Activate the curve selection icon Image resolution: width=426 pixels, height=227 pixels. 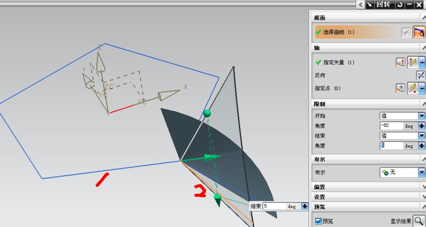coord(419,32)
